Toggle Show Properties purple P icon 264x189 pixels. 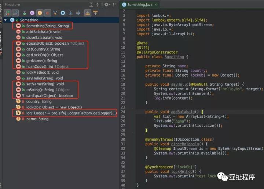coord(32,13)
